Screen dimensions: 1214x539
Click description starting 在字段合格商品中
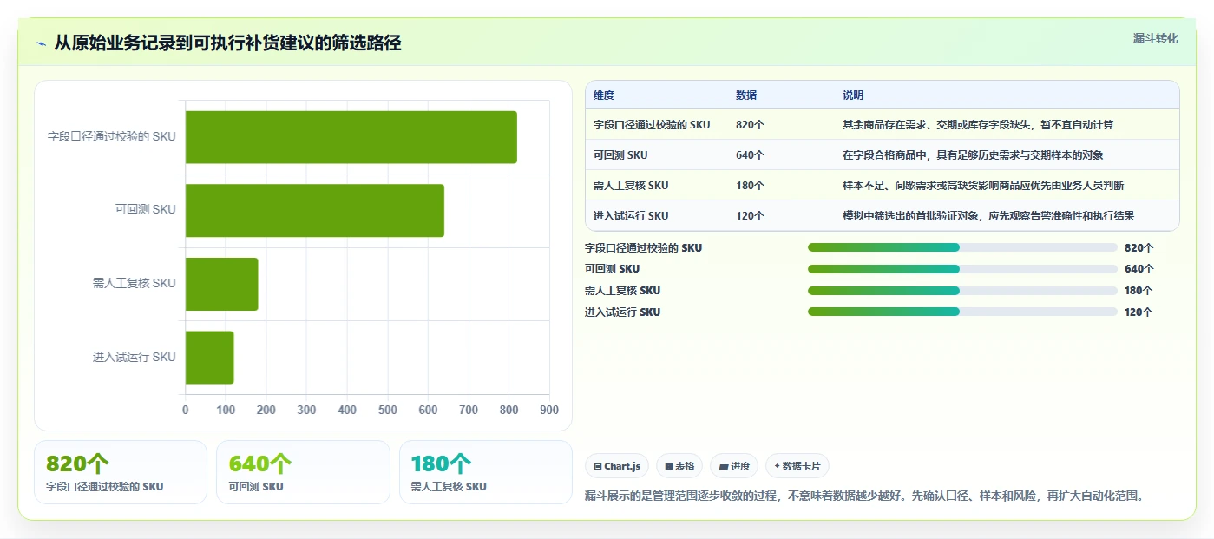pos(973,155)
